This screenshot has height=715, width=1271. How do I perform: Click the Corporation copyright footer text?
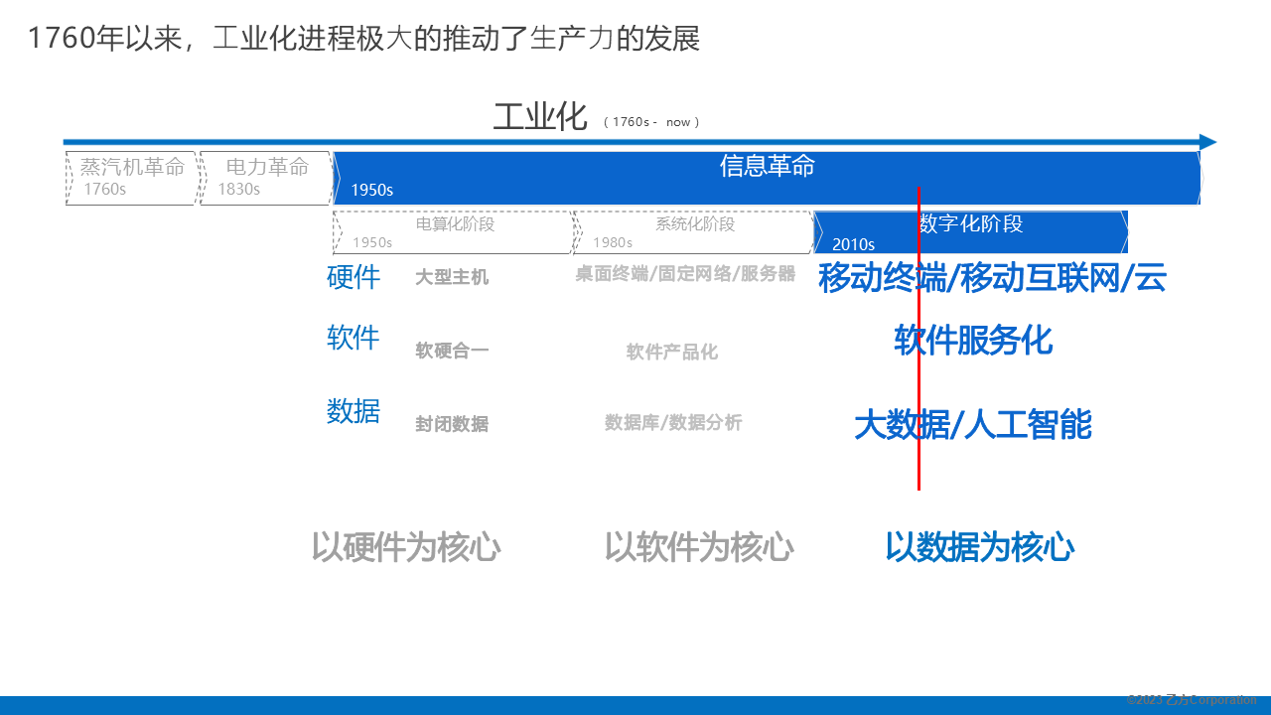[x=1192, y=700]
